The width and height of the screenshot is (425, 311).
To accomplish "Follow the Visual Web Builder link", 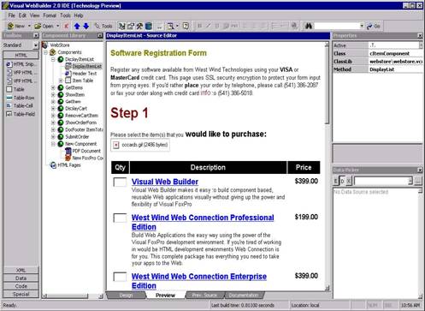I will [x=165, y=182].
